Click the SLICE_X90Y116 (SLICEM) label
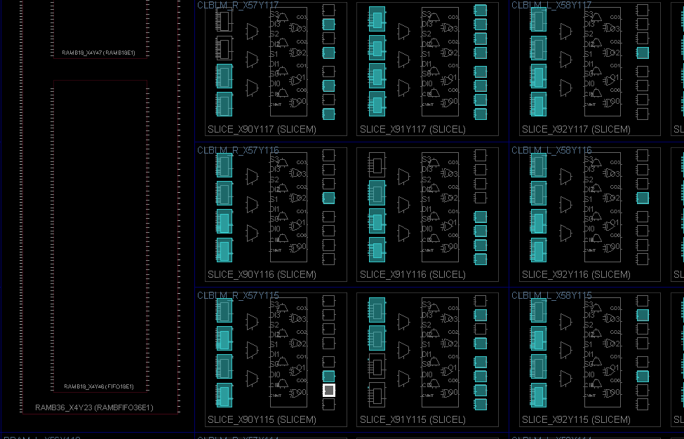The width and height of the screenshot is (684, 439). [262, 274]
